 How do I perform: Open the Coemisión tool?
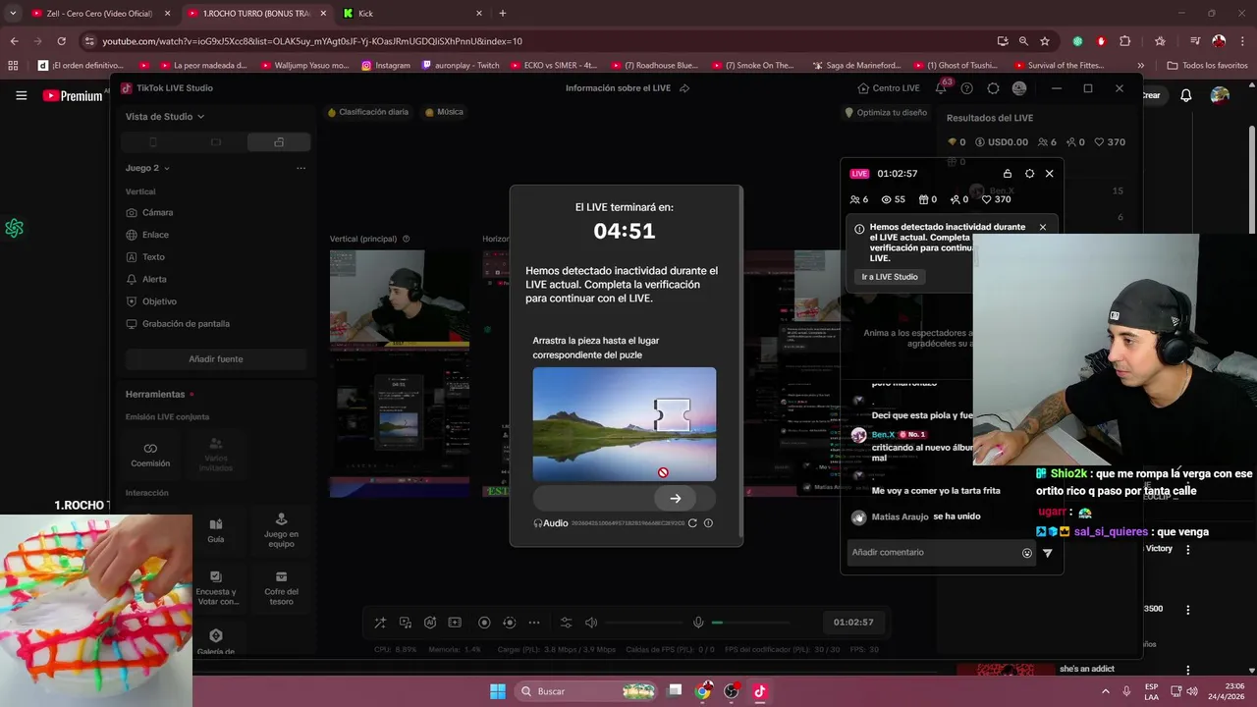[150, 454]
